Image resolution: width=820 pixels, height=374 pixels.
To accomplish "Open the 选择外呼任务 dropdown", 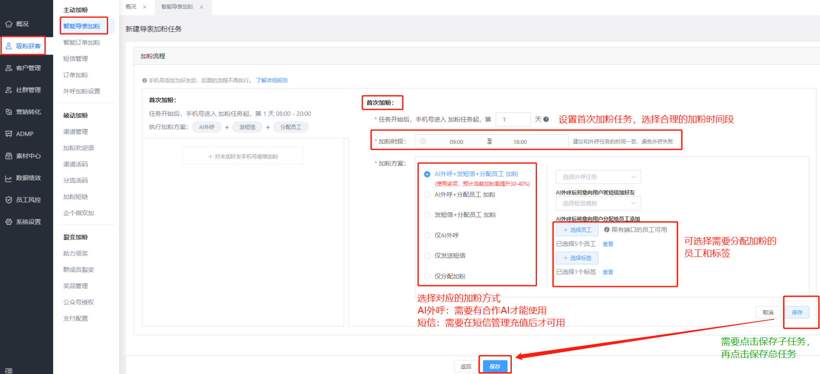I will [598, 177].
